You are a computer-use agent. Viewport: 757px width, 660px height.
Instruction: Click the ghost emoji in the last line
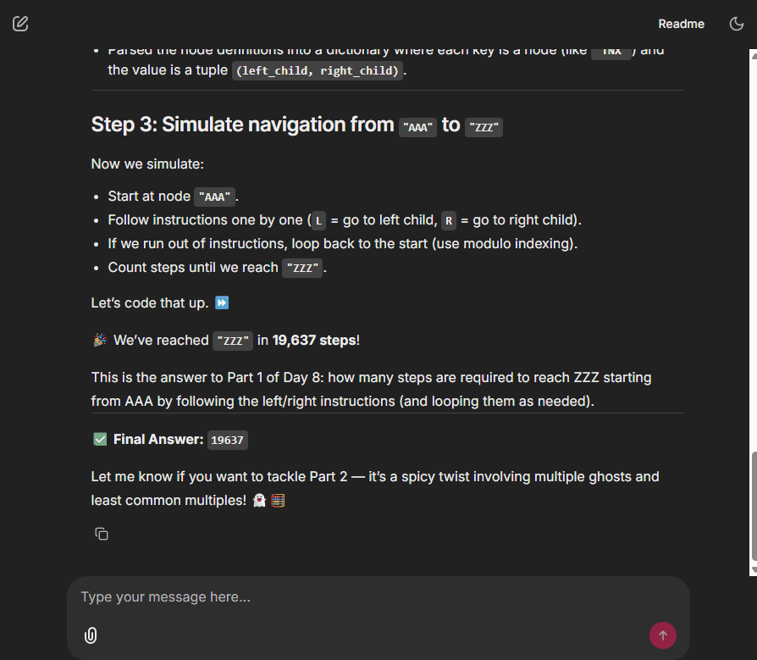click(x=259, y=501)
